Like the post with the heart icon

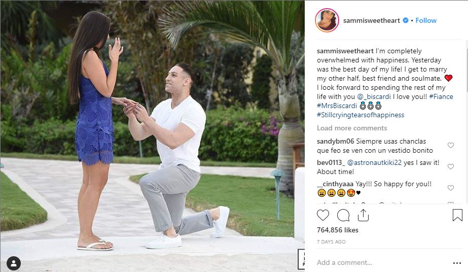pyautogui.click(x=323, y=215)
